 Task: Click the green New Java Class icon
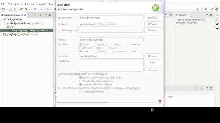[26, 9]
